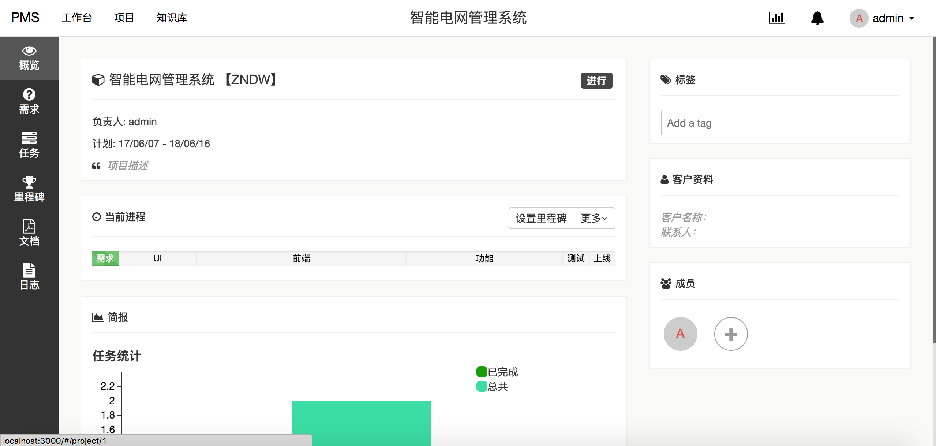Screen dimensions: 936x446
Task: Open the bar chart statistics icon
Action: pyautogui.click(x=776, y=18)
